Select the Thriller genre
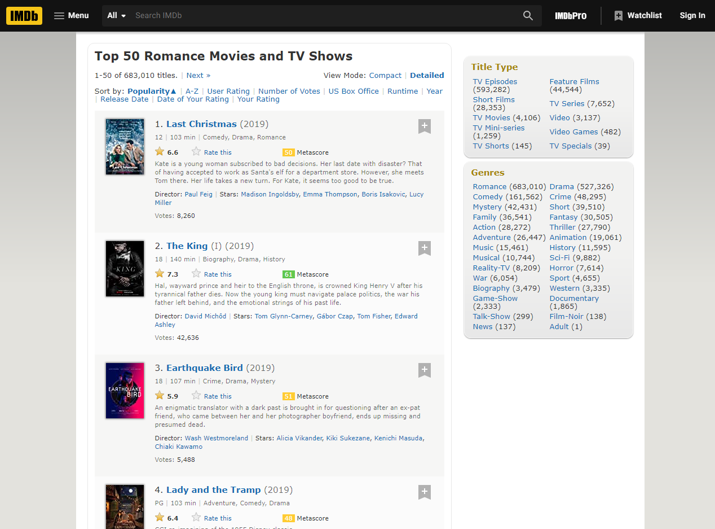This screenshot has height=529, width=715. point(563,228)
